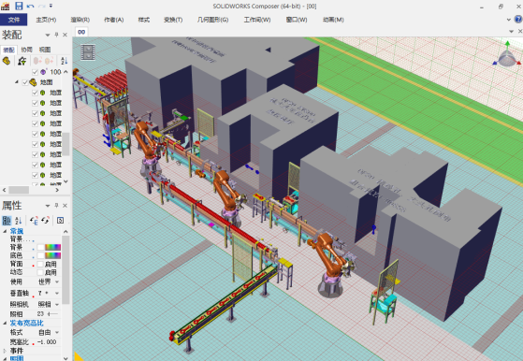Click the filmstrip animation mode icon in the viewport

(88, 52)
